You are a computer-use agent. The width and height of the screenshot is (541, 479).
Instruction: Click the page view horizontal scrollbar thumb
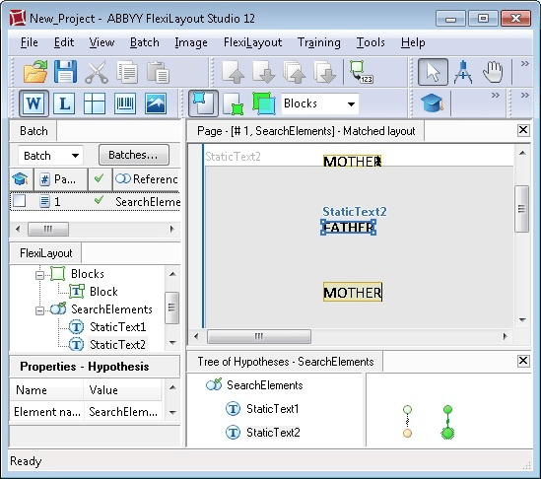coord(259,336)
